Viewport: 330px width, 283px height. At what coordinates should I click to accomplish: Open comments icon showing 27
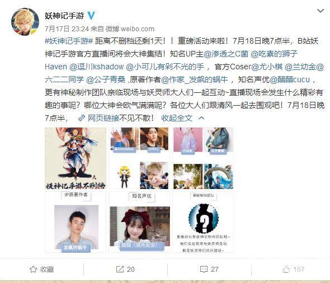[204, 270]
